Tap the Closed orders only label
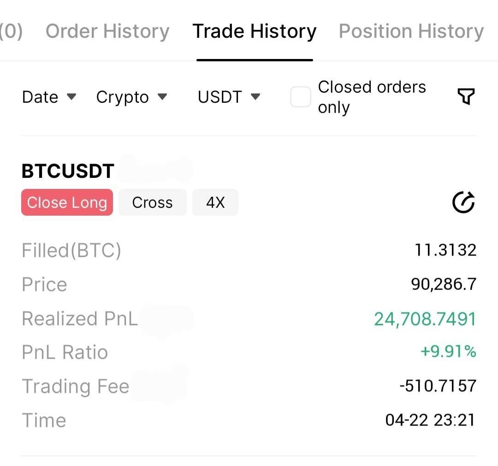The width and height of the screenshot is (498, 466). 372,97
